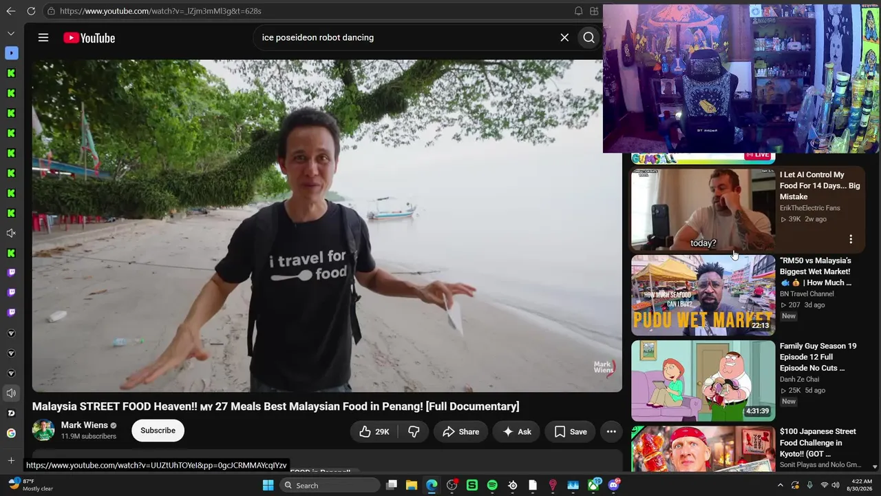Select the URL in the address bar
The width and height of the screenshot is (881, 496).
[160, 11]
